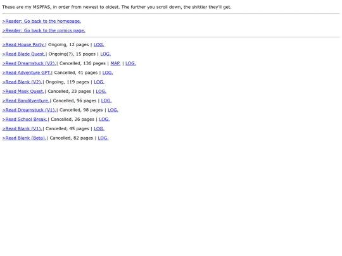Open LOG for Banditventure

(x=106, y=101)
